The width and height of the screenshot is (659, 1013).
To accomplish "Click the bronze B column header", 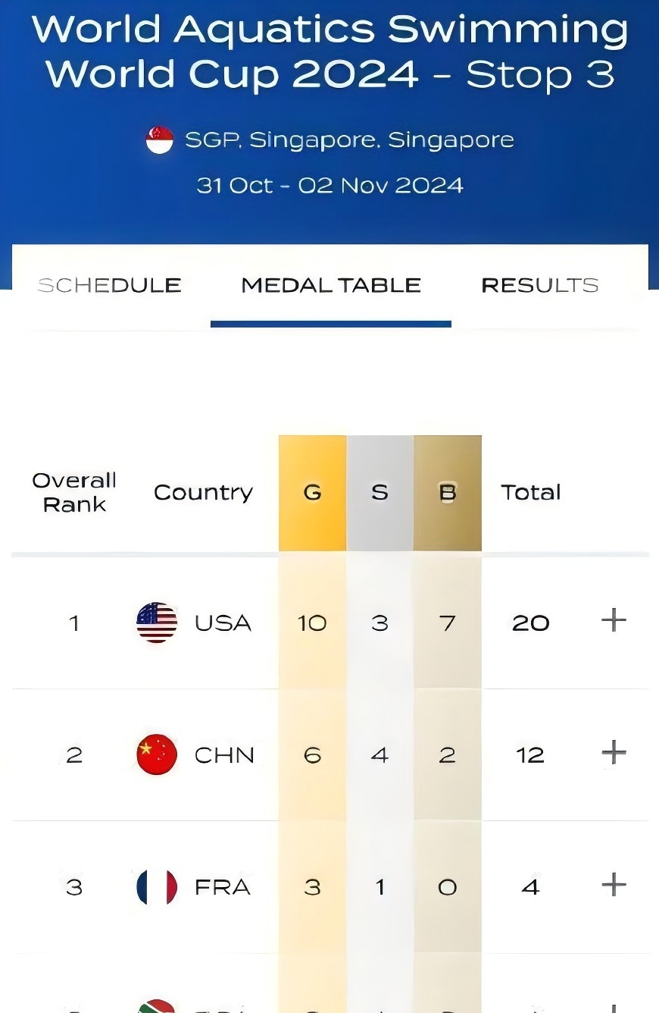I will [447, 493].
